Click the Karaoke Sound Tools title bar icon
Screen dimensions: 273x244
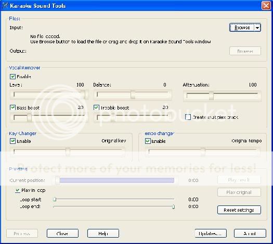point(5,6)
